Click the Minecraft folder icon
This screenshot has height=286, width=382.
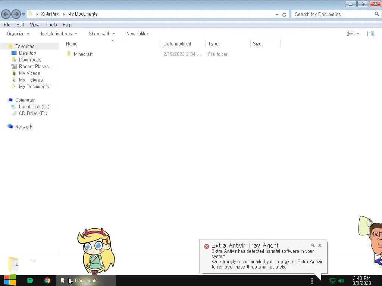69,54
